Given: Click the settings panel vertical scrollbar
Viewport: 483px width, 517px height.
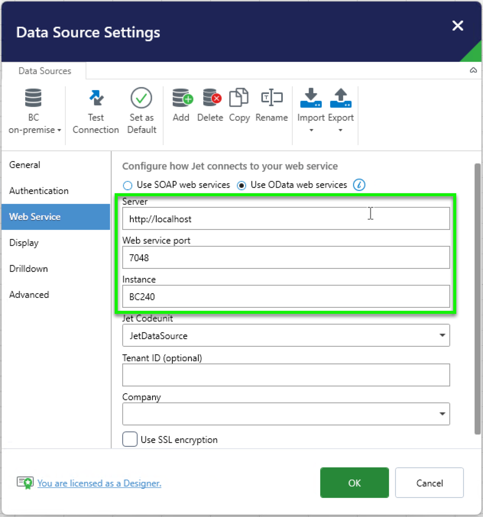Looking at the screenshot, I should click(477, 299).
